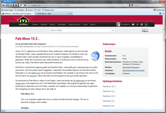Open site settings with the gear icon
This screenshot has width=166, height=113.
[142, 25]
